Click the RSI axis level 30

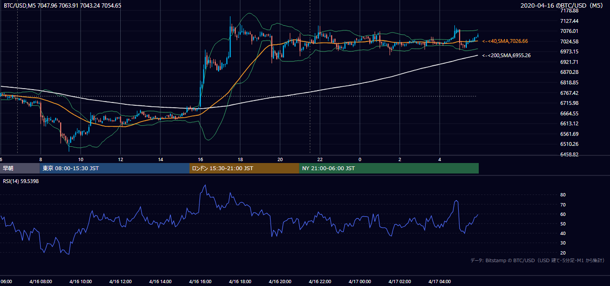tap(563, 243)
